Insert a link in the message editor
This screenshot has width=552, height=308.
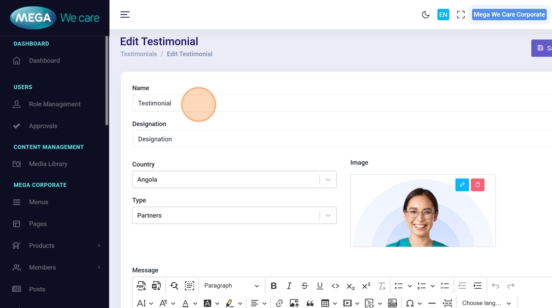pyautogui.click(x=279, y=303)
